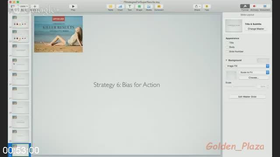Click the Choose... image button
Screen dimensions: 280x157
pos(254,78)
